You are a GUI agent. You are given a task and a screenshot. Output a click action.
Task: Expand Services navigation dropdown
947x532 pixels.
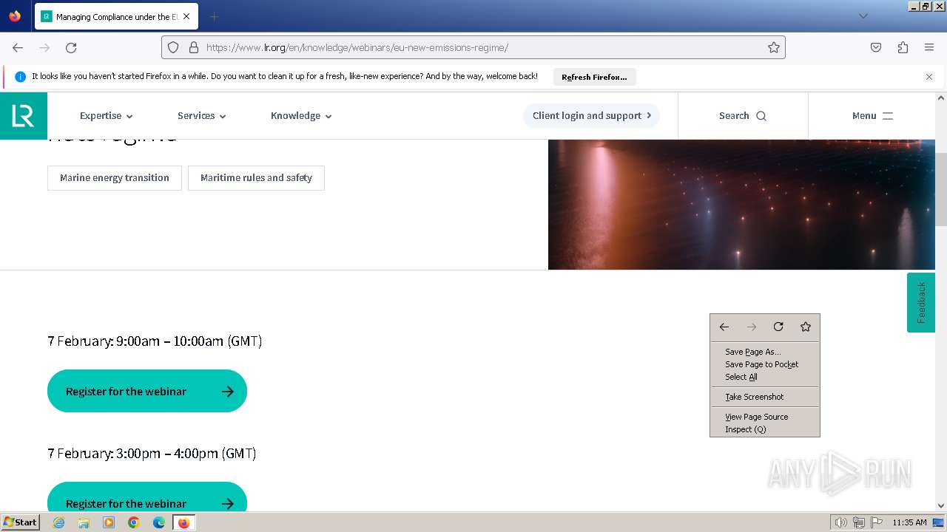[202, 116]
